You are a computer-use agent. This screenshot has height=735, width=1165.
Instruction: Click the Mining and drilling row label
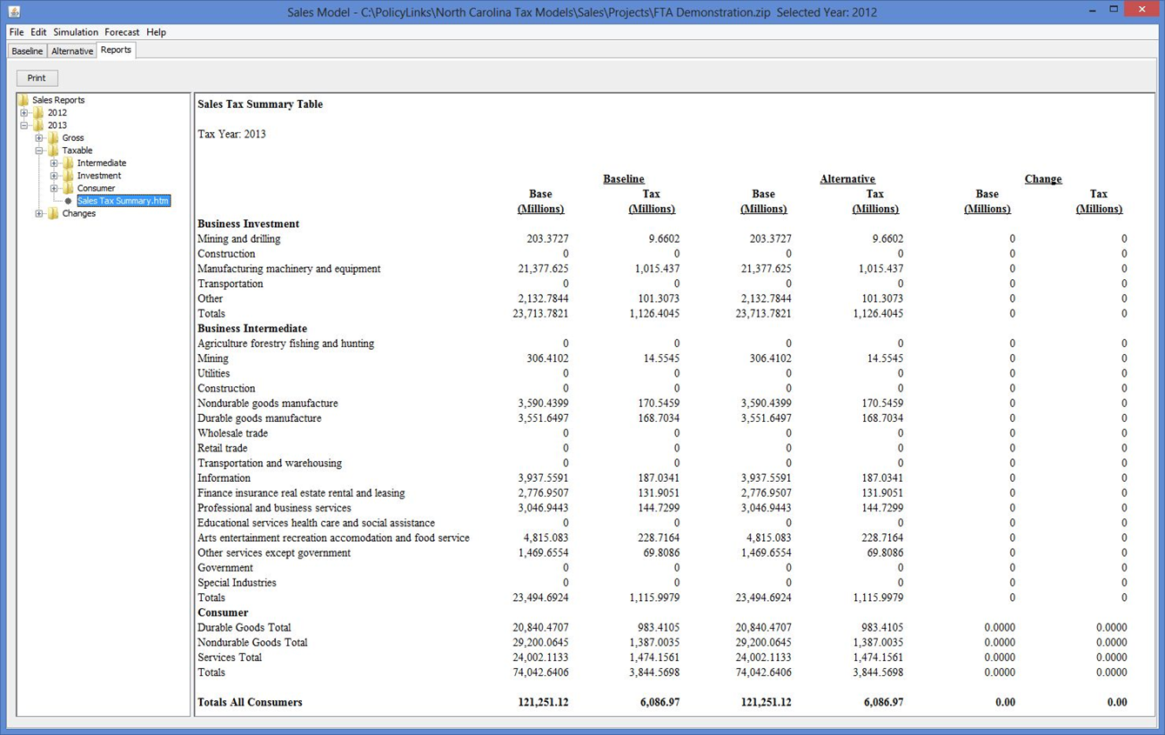tap(239, 238)
